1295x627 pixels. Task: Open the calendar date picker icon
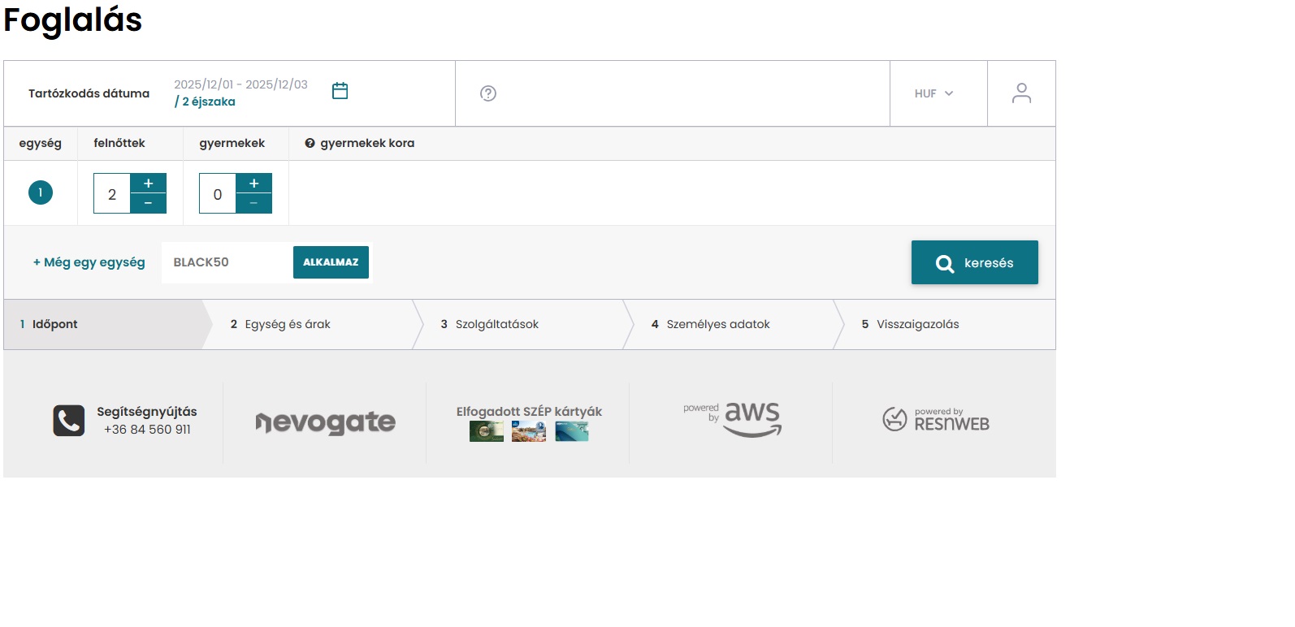point(340,91)
